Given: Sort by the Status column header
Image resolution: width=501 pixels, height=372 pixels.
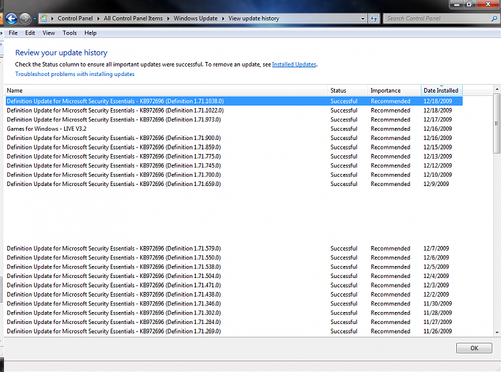Looking at the screenshot, I should tap(347, 91).
